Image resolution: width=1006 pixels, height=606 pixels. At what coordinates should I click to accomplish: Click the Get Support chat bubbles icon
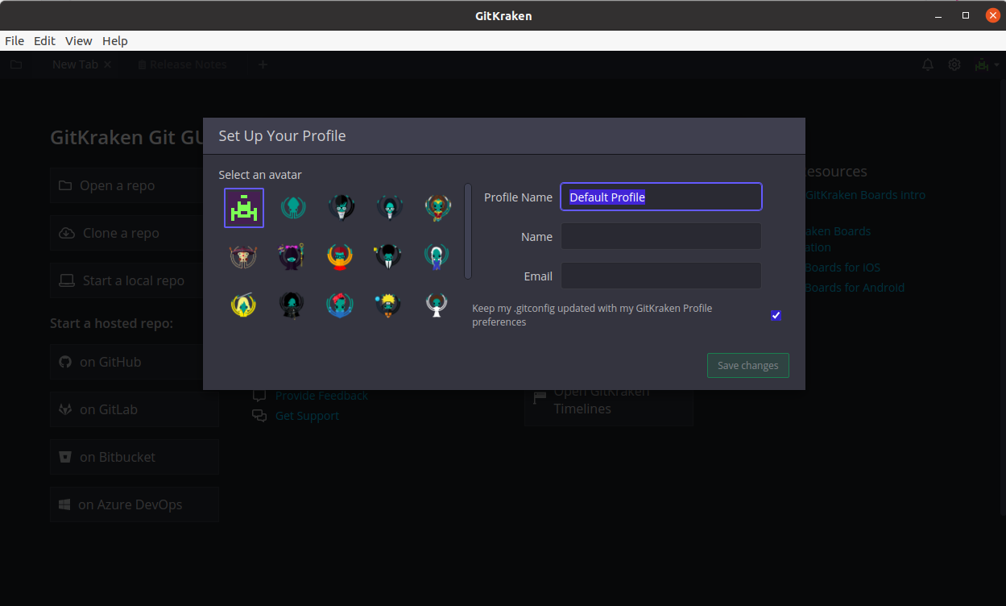[x=259, y=416]
